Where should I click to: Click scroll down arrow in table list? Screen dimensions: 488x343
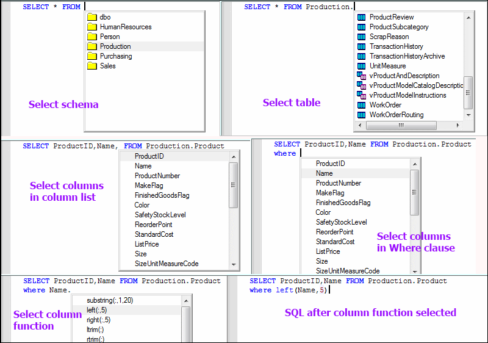point(468,115)
